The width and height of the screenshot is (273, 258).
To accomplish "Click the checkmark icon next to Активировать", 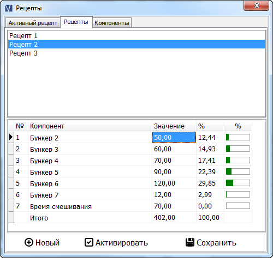I will [x=89, y=242].
